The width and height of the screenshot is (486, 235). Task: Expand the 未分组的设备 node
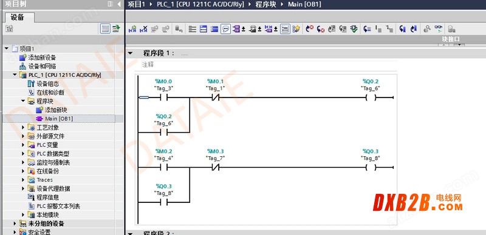click(x=15, y=223)
